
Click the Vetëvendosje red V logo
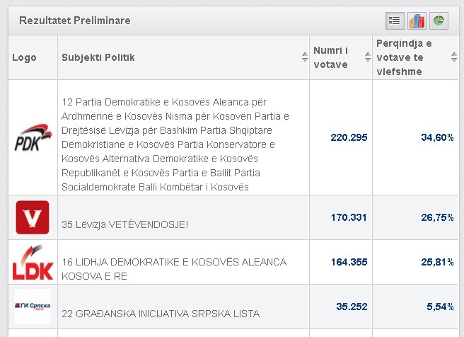[33, 217]
